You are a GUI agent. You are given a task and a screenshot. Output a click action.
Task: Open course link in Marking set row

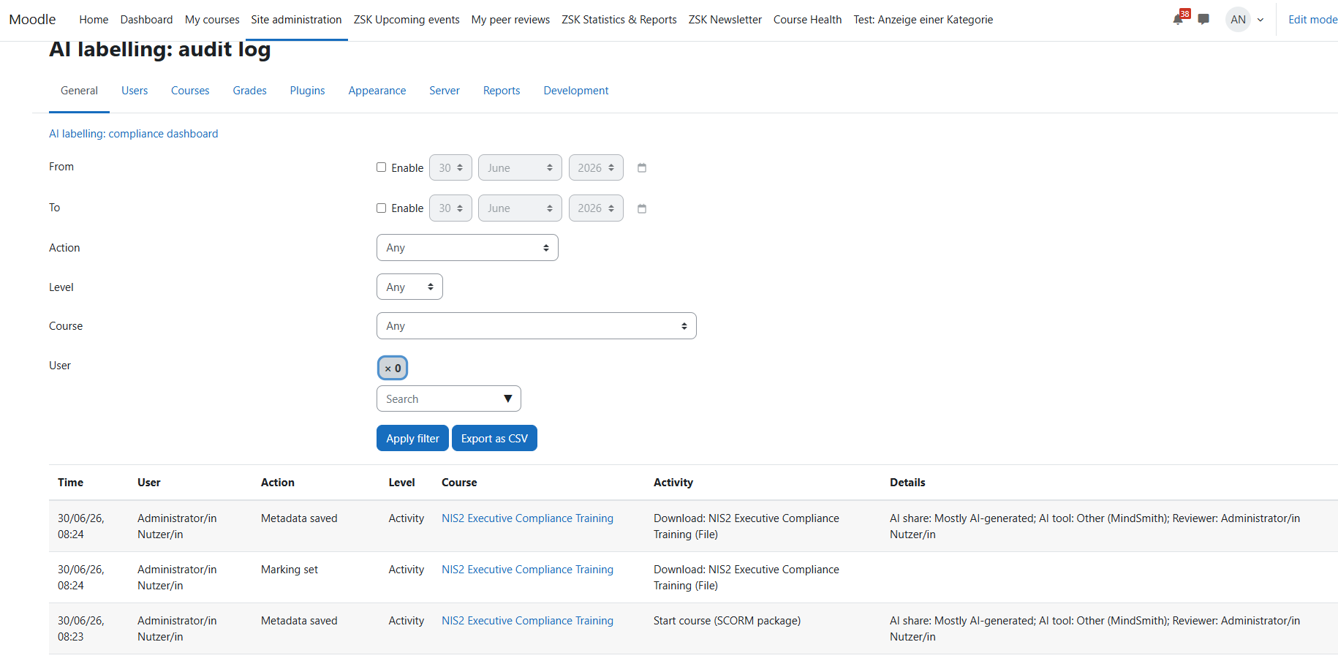click(x=527, y=570)
